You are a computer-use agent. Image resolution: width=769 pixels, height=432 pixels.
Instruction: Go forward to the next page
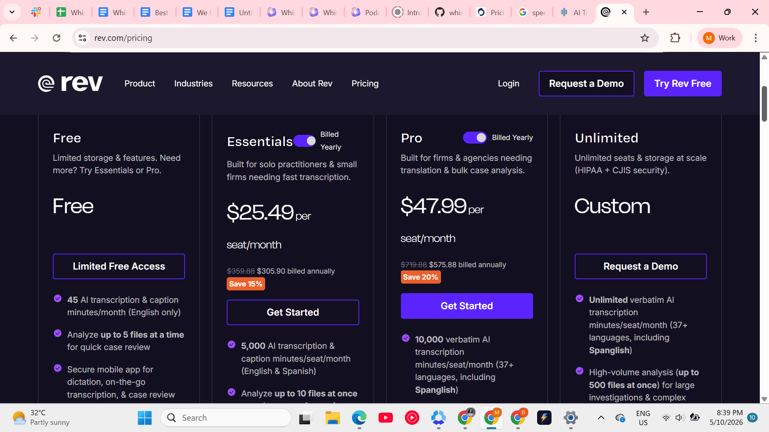point(35,38)
